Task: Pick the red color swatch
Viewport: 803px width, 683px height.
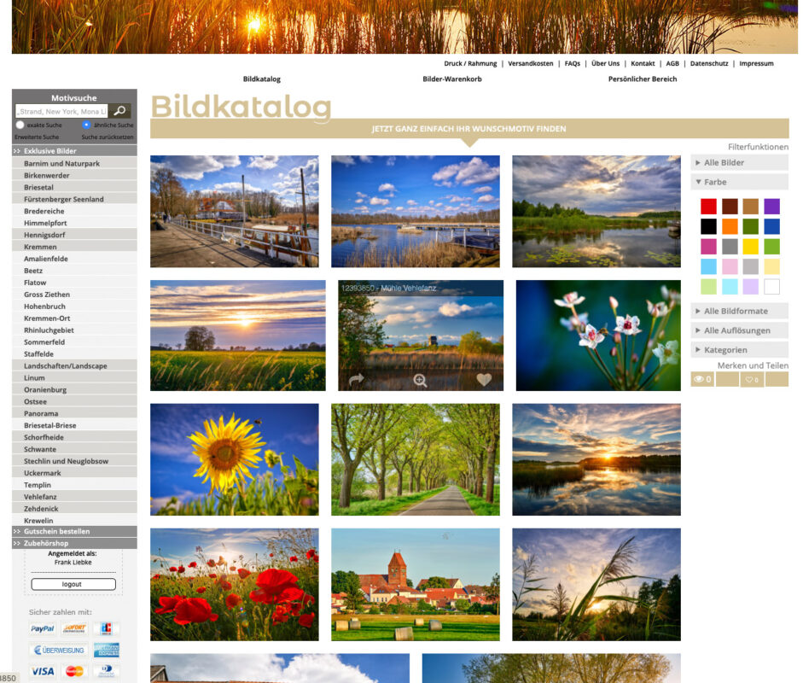Action: point(709,207)
